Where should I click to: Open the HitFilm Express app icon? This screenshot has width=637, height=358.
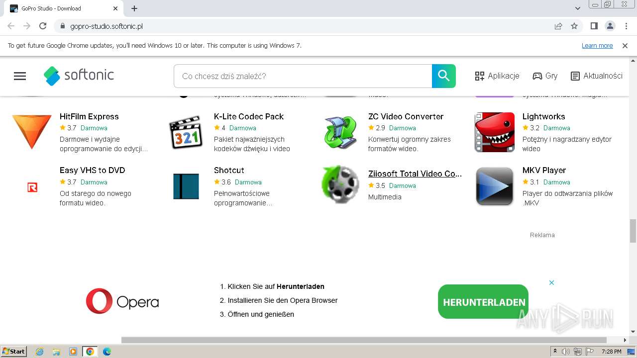point(32,132)
